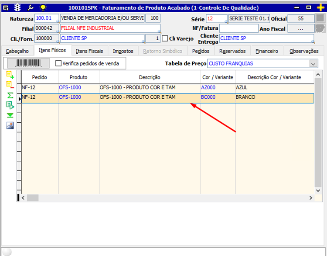The width and height of the screenshot is (327, 256).
Task: Click the list menu icon in the title bar
Action: pos(6,8)
